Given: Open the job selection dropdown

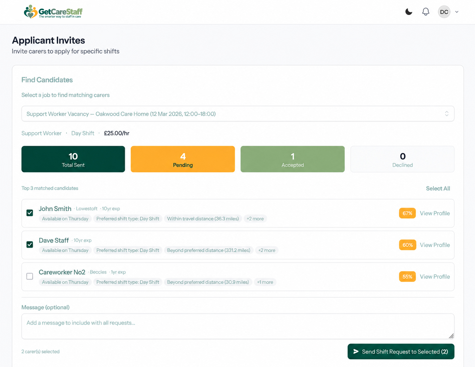Looking at the screenshot, I should tap(238, 114).
